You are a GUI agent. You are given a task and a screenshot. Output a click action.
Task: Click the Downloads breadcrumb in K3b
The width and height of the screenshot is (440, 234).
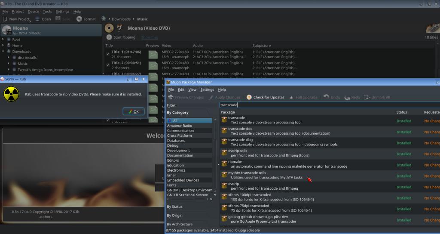[121, 19]
